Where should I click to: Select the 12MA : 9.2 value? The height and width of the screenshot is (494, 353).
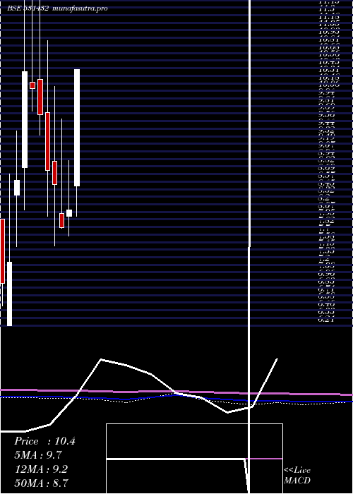coord(41,469)
